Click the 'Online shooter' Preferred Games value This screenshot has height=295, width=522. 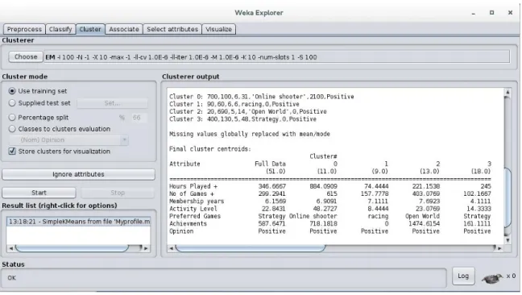pyautogui.click(x=313, y=216)
